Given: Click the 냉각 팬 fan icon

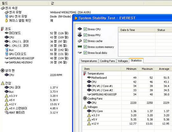Looking at the screenshot, I should click(3, 70).
